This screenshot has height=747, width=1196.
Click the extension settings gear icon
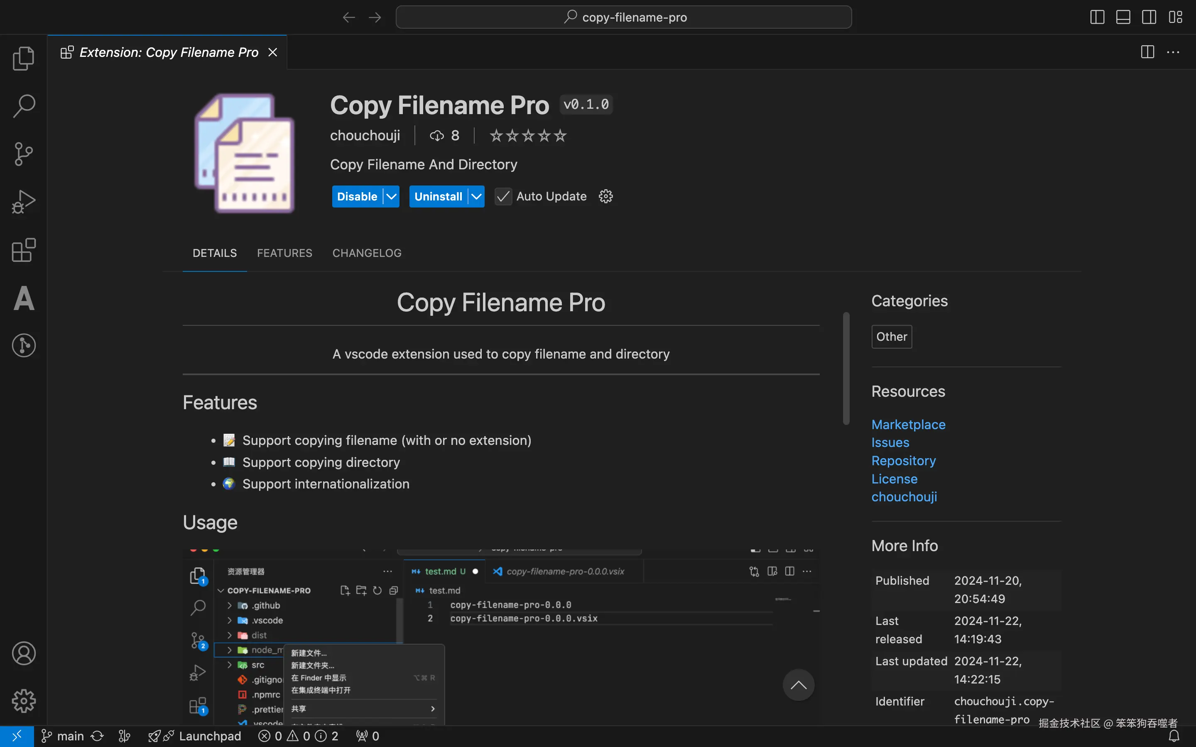[x=605, y=197]
